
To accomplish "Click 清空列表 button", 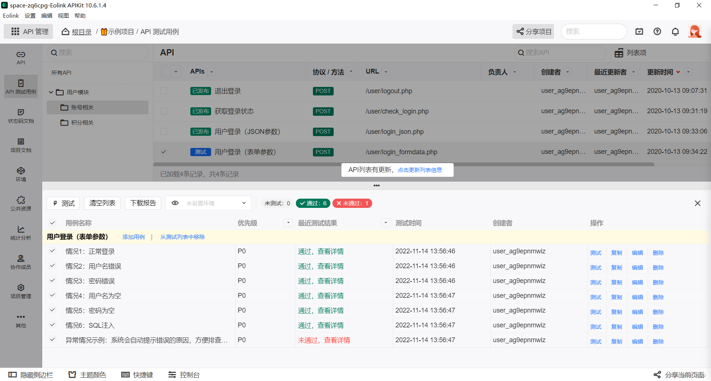I will pyautogui.click(x=102, y=203).
